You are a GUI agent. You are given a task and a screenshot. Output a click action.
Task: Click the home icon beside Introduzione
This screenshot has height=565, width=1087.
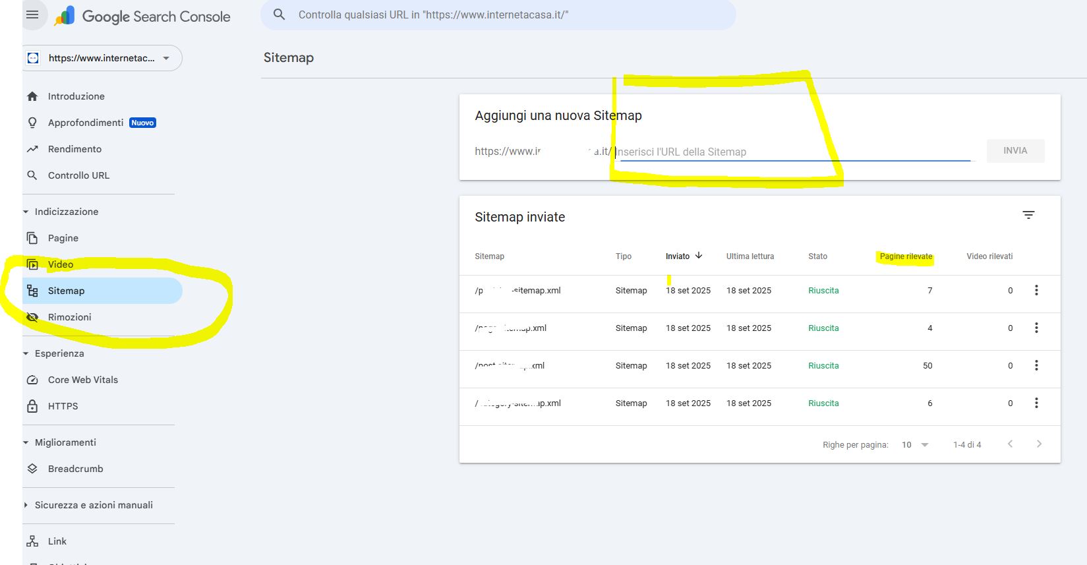tap(32, 96)
